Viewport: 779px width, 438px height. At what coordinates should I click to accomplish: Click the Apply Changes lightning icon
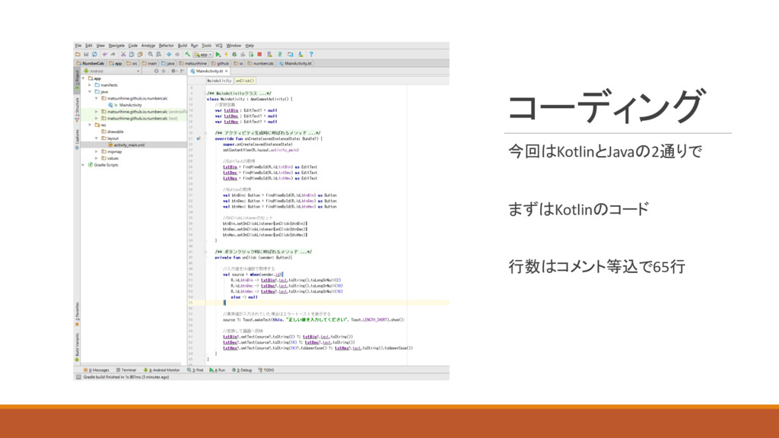tap(226, 54)
